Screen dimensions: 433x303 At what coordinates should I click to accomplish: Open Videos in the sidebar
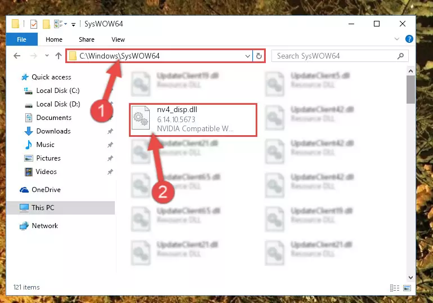[x=46, y=172]
